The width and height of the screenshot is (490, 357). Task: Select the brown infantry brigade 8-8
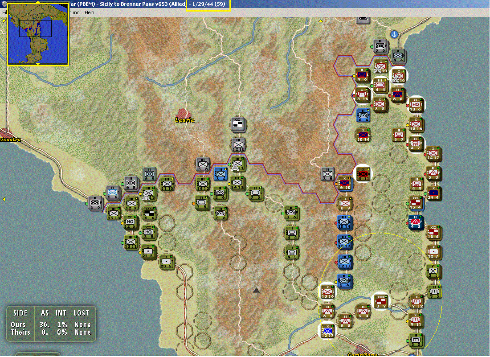pos(380,105)
